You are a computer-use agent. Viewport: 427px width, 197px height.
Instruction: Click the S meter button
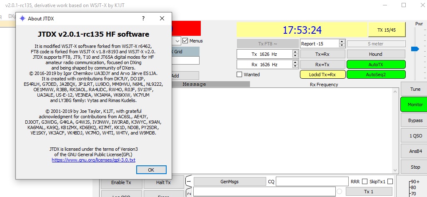[375, 44]
